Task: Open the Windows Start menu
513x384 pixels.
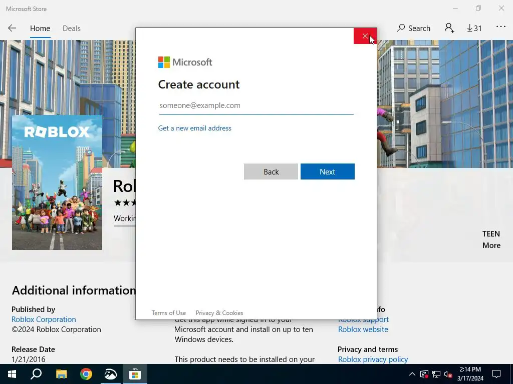Action: pos(12,374)
